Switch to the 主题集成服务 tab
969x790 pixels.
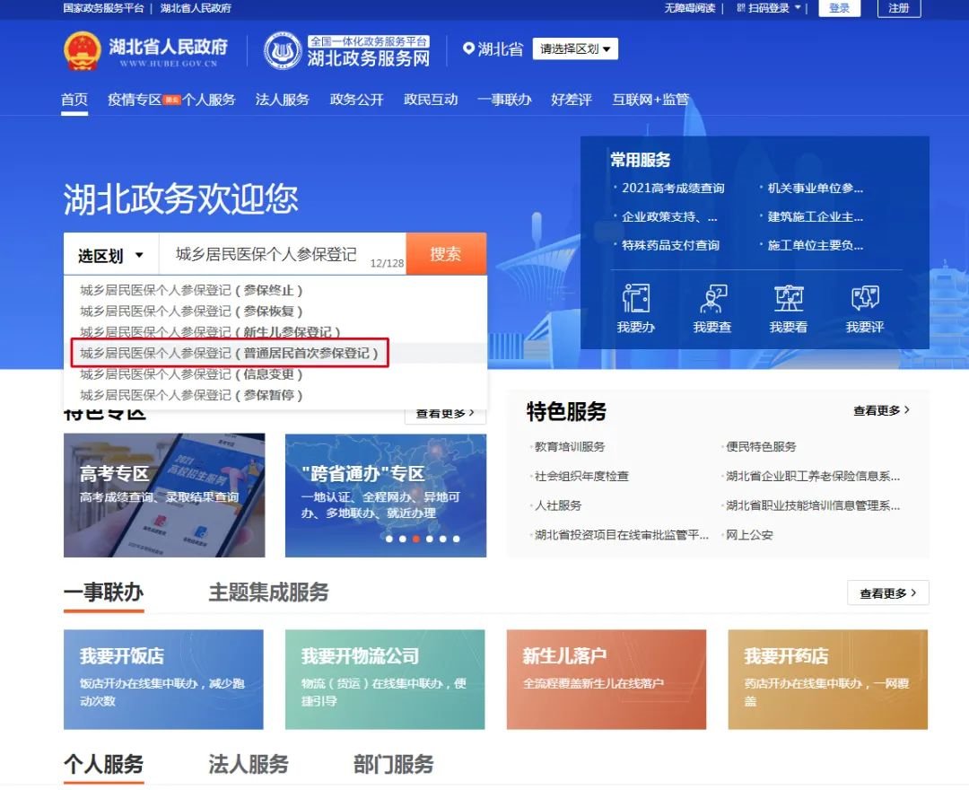269,592
